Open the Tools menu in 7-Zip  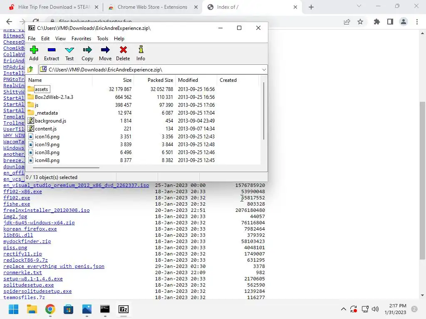pyautogui.click(x=102, y=39)
